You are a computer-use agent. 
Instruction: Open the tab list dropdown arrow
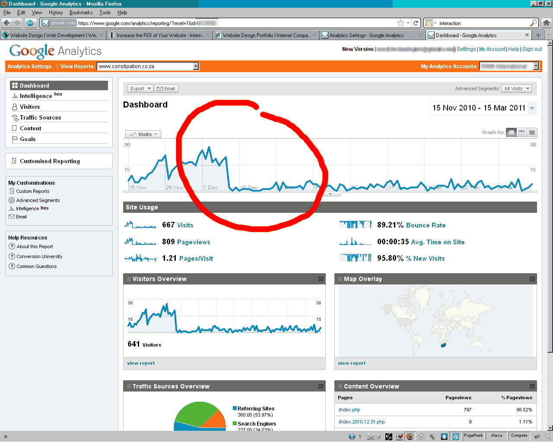549,35
